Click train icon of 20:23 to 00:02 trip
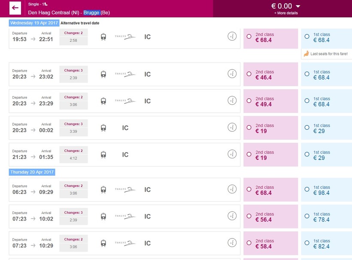 [103, 128]
